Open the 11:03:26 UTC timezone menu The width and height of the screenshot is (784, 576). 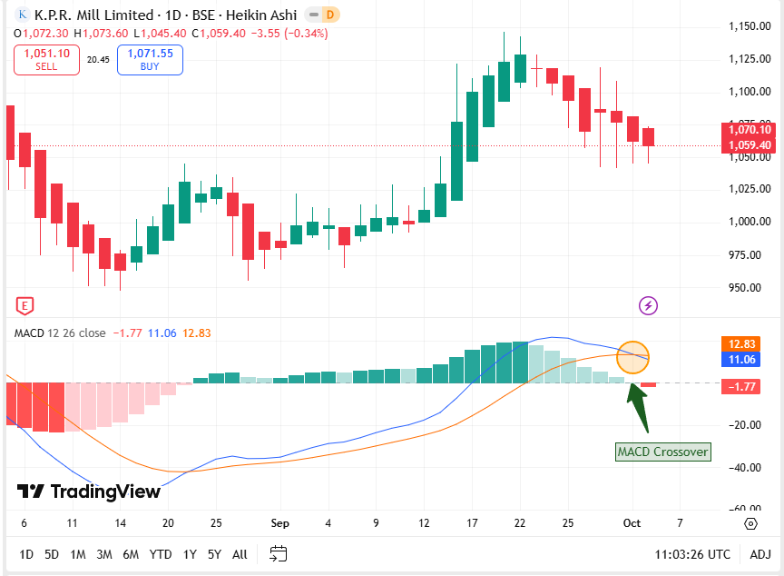pos(692,554)
